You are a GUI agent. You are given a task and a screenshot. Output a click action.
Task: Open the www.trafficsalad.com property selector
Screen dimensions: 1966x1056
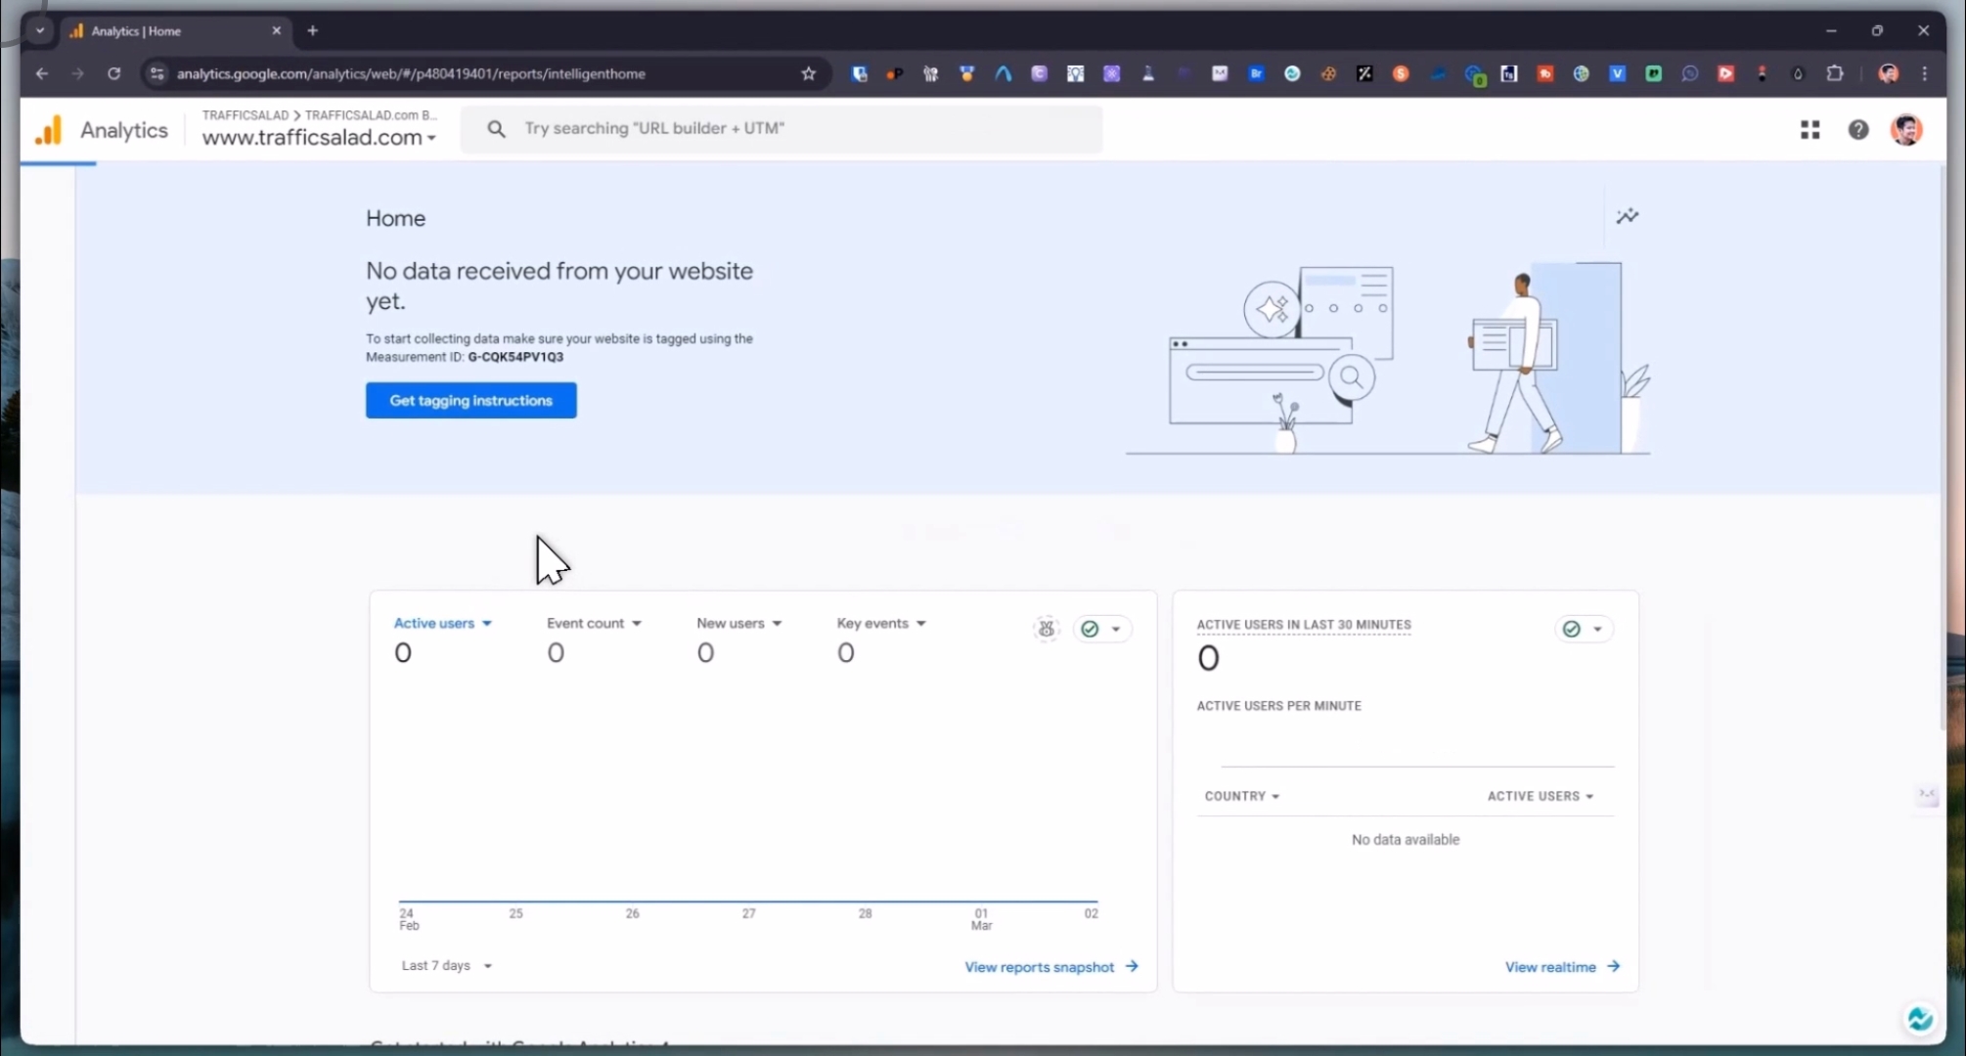point(319,138)
